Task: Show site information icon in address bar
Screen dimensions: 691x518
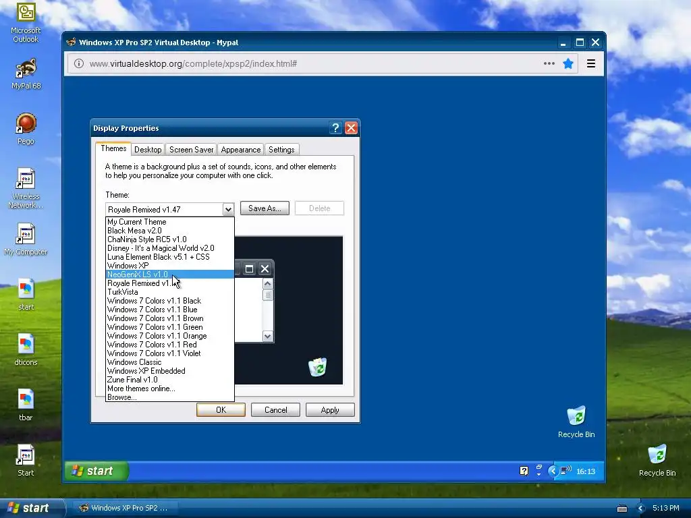Action: click(x=79, y=63)
